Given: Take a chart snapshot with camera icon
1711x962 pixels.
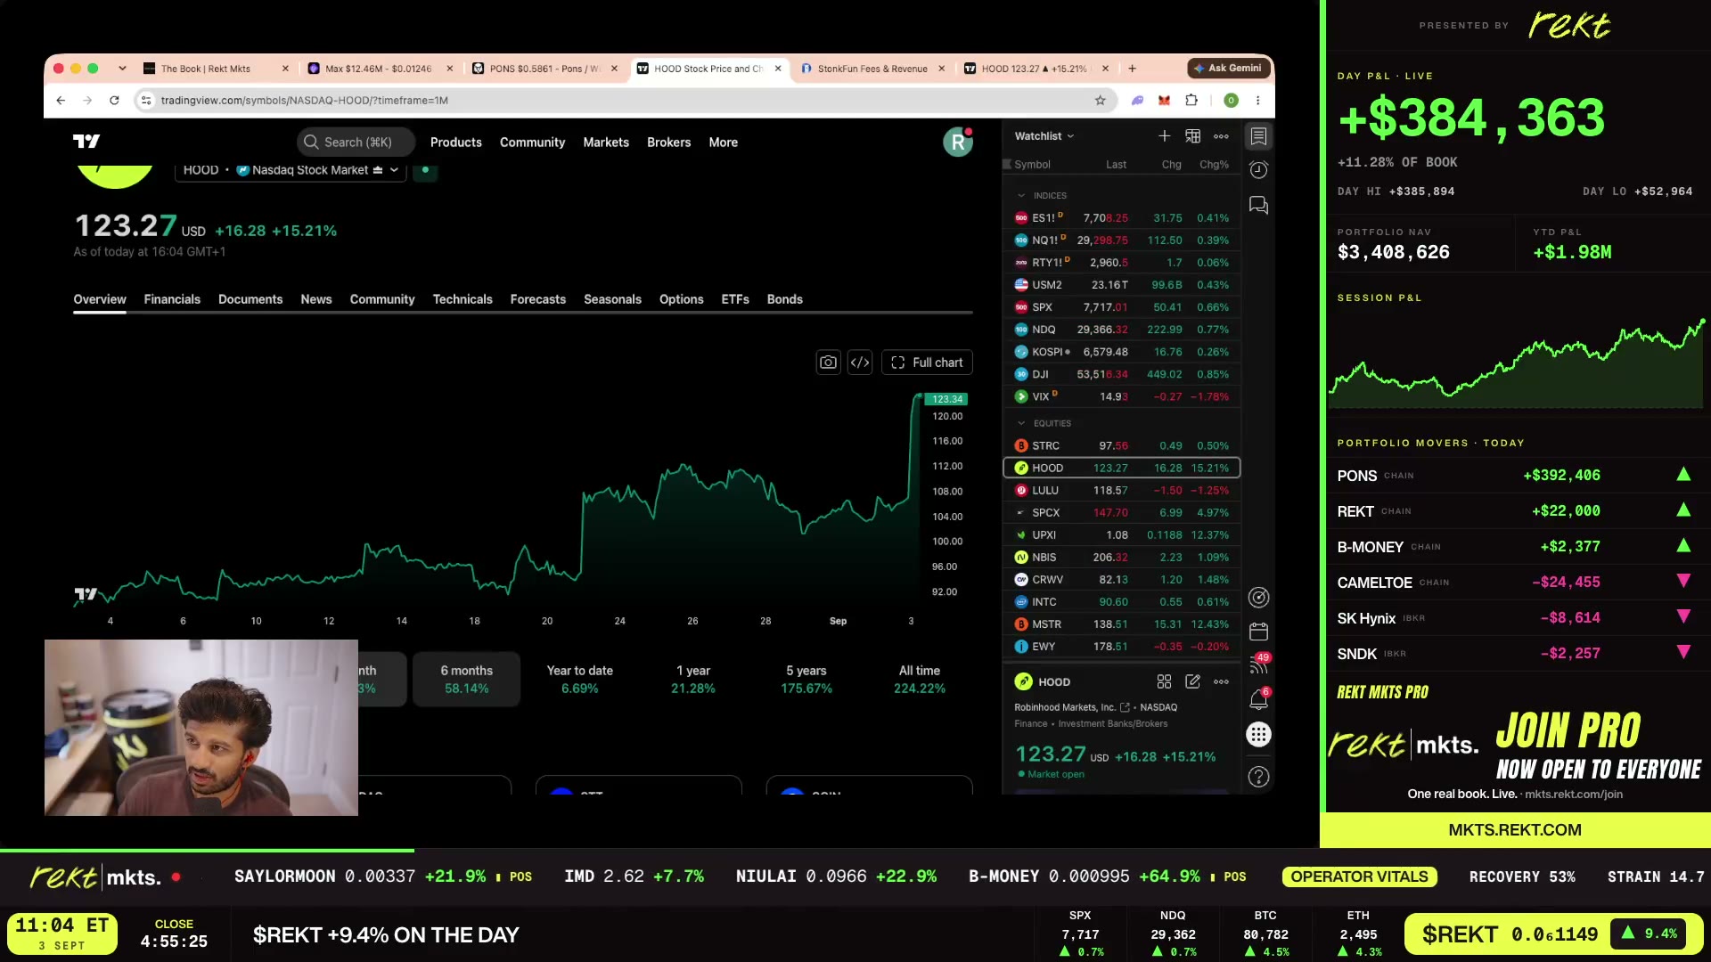Looking at the screenshot, I should pyautogui.click(x=829, y=363).
